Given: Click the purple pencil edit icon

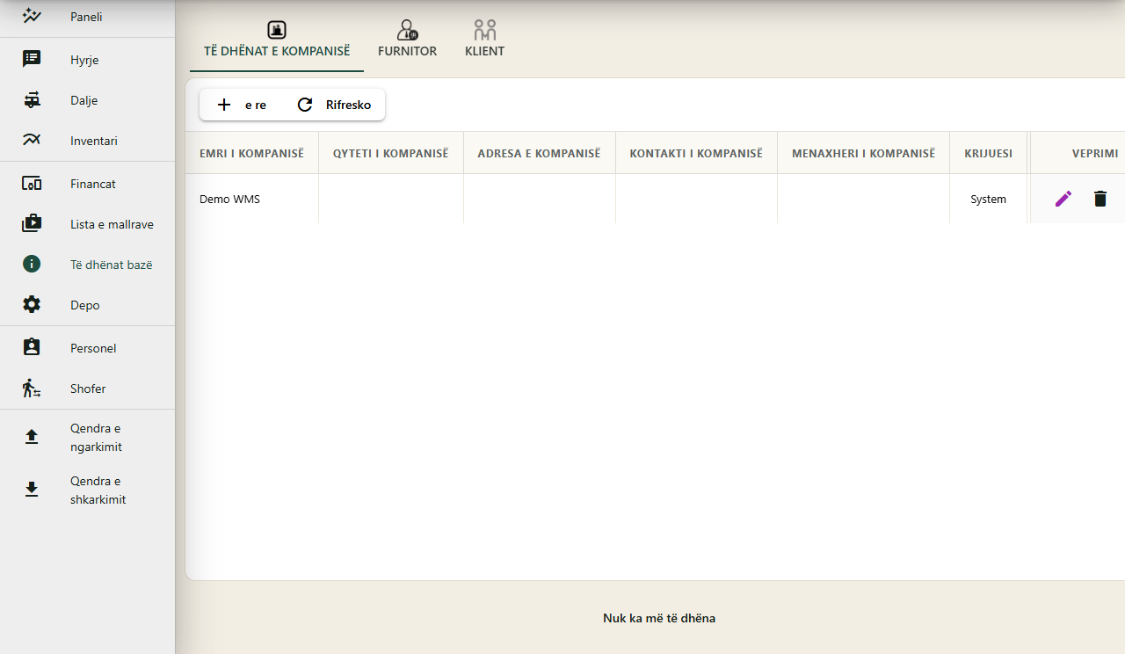Looking at the screenshot, I should pos(1063,199).
